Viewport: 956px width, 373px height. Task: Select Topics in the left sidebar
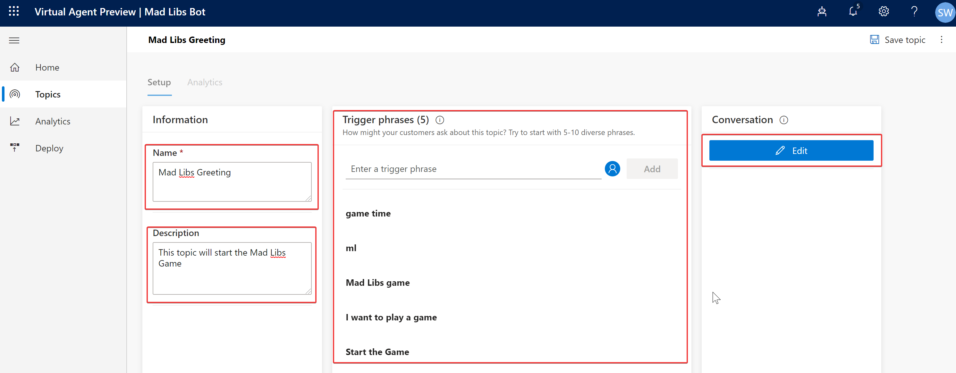[x=47, y=94]
